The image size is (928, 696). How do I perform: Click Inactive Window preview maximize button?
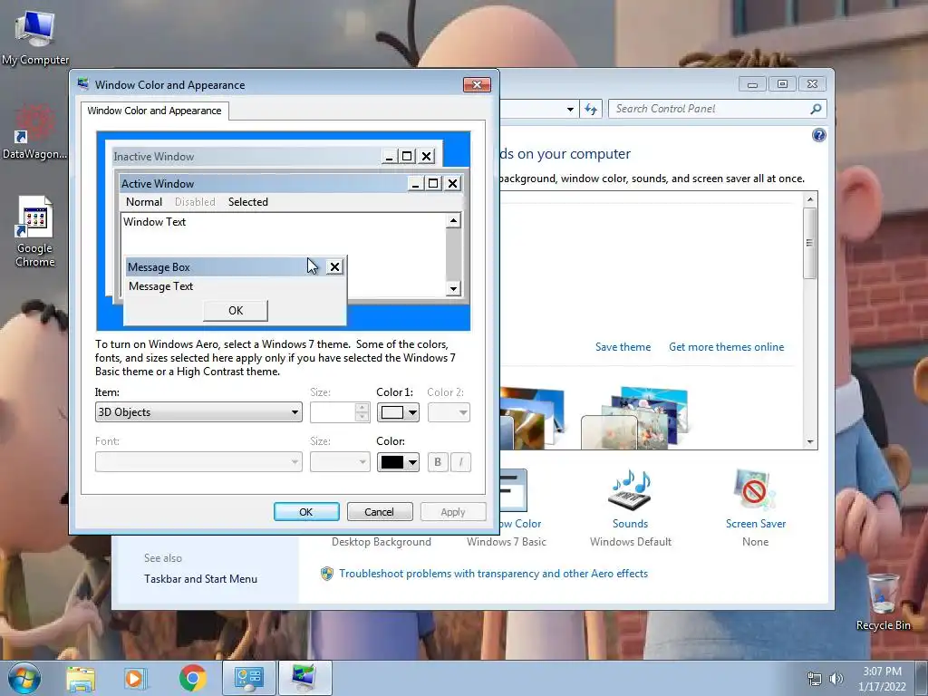click(x=407, y=156)
